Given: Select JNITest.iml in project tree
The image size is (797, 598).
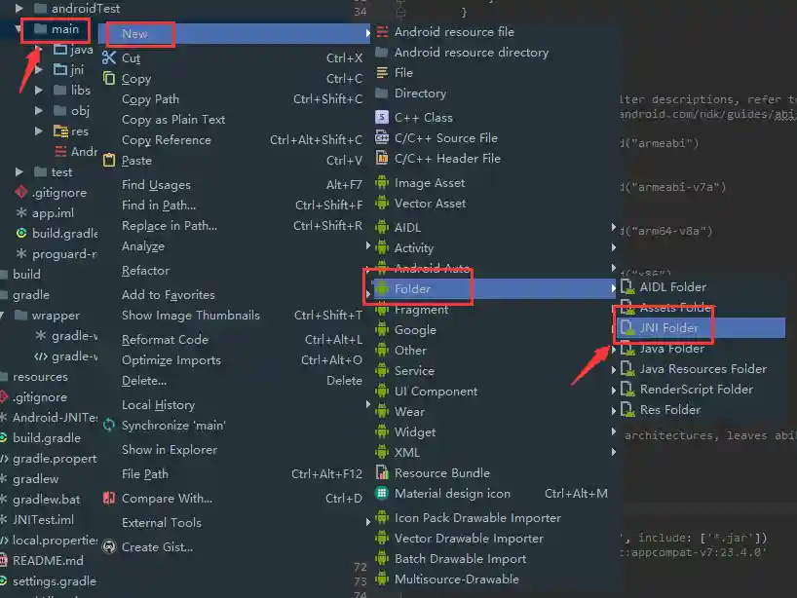Looking at the screenshot, I should coord(43,520).
